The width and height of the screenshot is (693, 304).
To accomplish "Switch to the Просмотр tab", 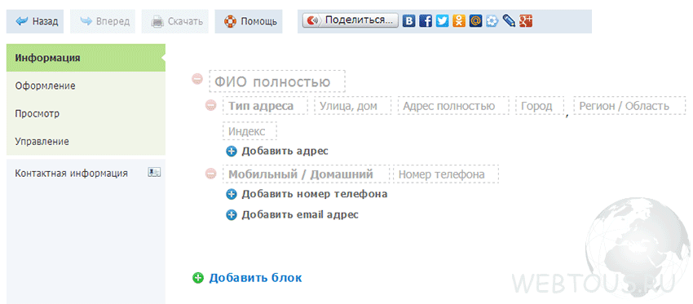I will (86, 113).
